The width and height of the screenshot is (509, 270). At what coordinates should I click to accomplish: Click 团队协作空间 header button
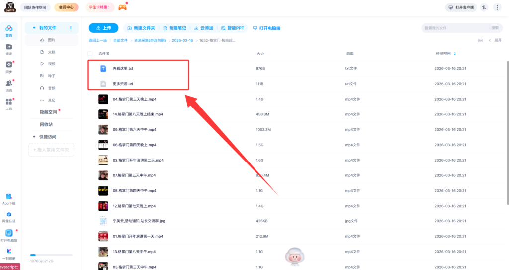pos(35,7)
